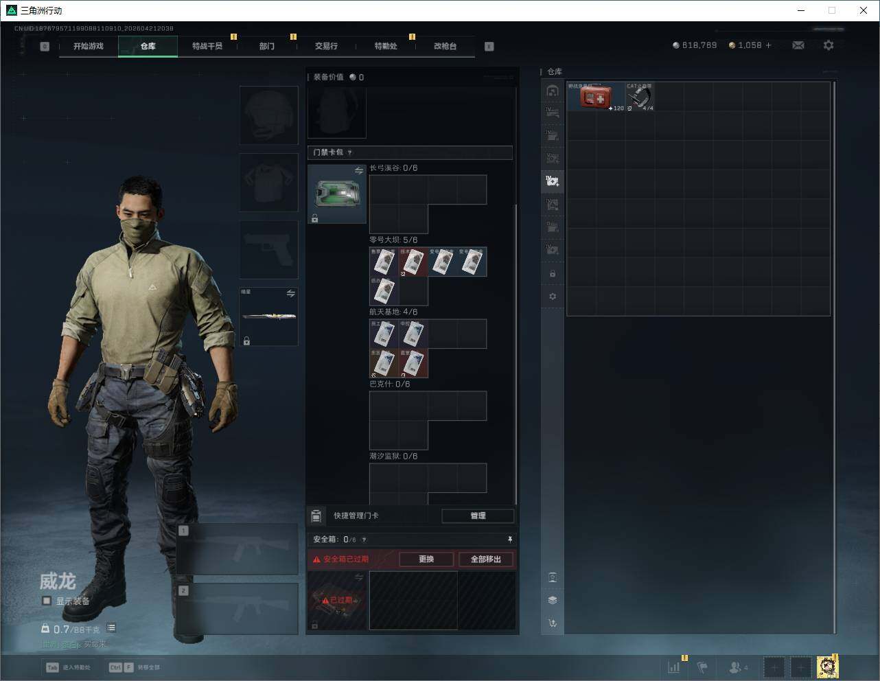Click the quick keycard management icon
This screenshot has height=681, width=880.
pyautogui.click(x=316, y=516)
